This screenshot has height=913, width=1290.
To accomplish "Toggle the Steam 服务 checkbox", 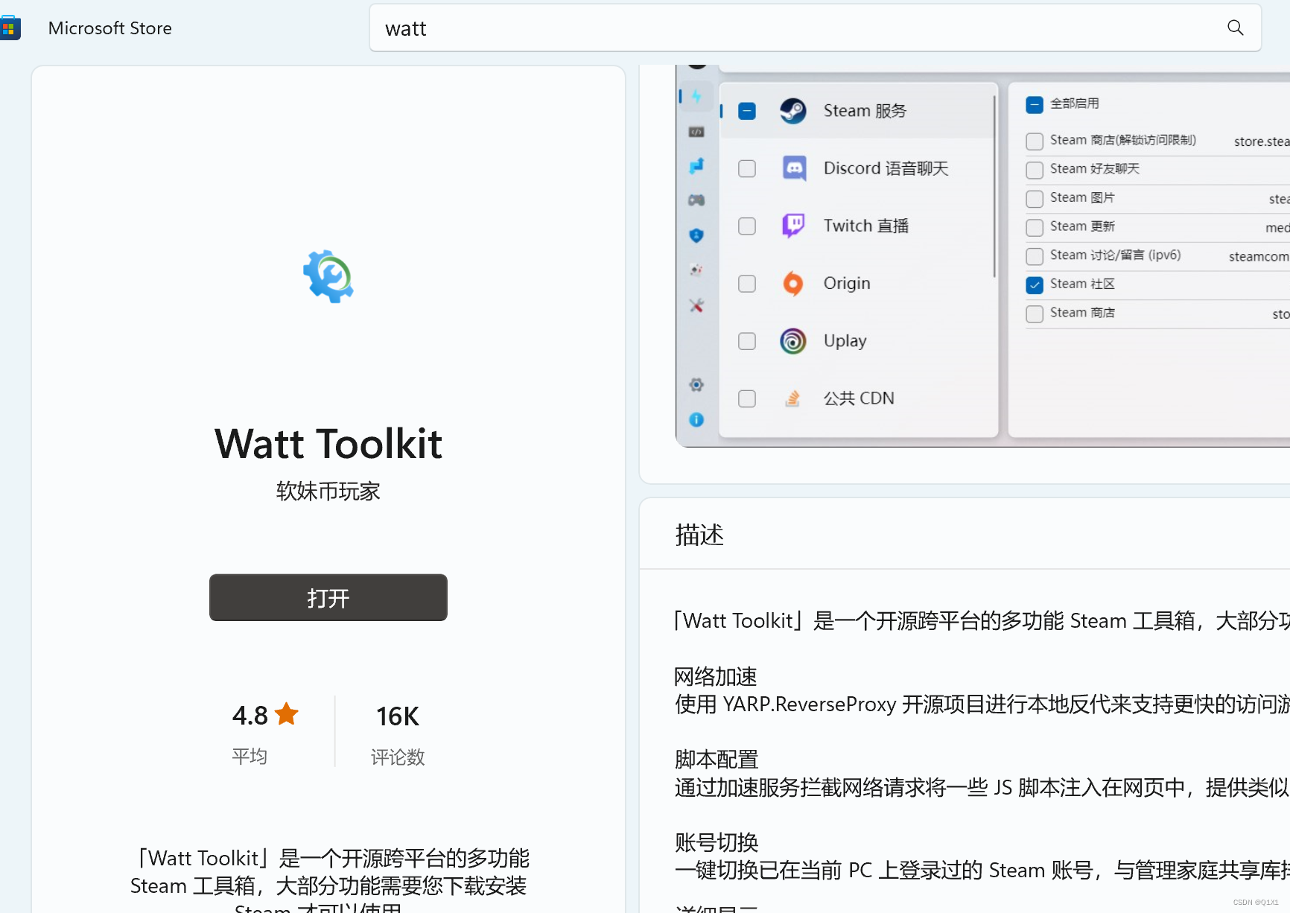I will pos(747,111).
